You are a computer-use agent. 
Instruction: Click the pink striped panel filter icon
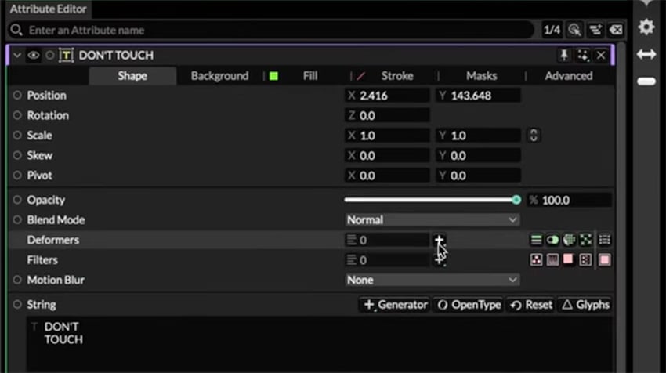click(x=552, y=259)
